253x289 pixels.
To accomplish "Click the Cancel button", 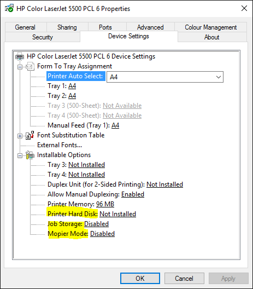I will coord(184,278).
